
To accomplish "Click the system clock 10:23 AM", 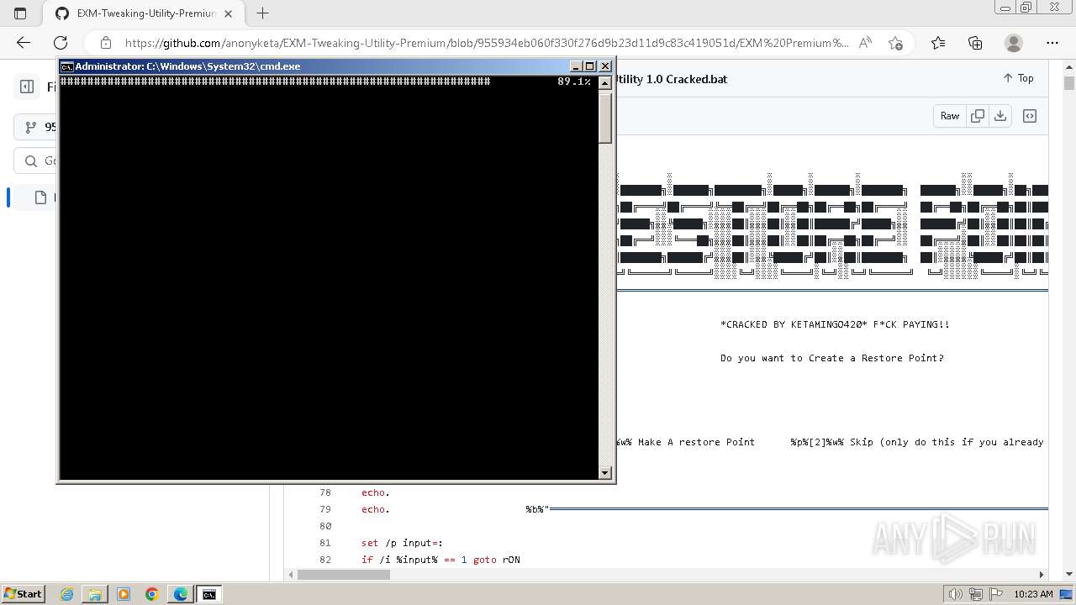I will coord(1033,594).
